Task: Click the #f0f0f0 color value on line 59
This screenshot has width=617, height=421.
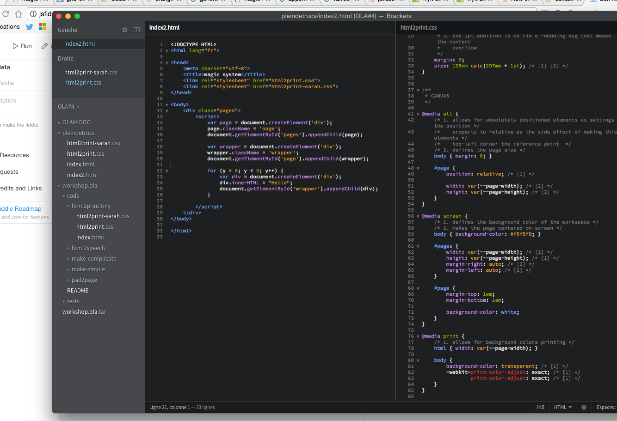Action: point(522,234)
